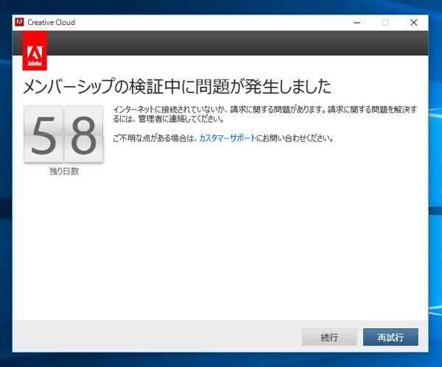Image resolution: width=442 pixels, height=367 pixels.
Task: Click the メンバーシップの検証中に問題が発生しました heading
Action: 177,86
